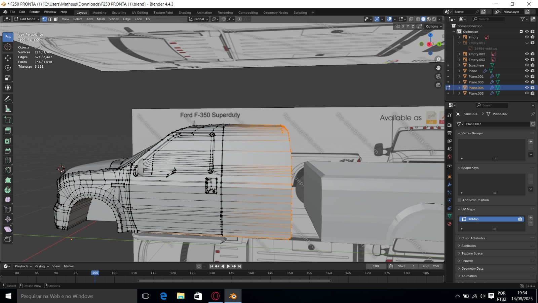
Task: Hide Icosphere in viewport via eye icon
Action: click(527, 65)
